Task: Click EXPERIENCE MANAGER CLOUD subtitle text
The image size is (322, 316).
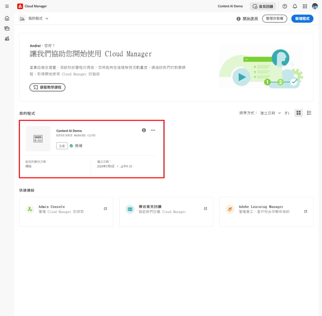Action: [76, 135]
